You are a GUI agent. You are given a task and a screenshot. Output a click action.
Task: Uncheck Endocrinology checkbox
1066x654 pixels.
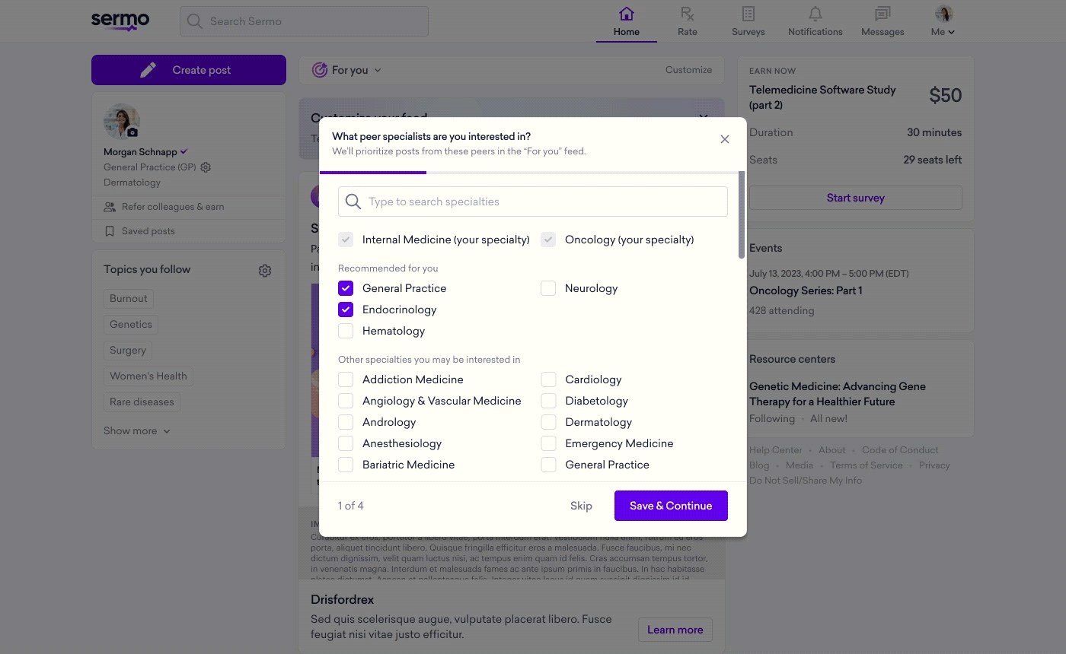346,310
